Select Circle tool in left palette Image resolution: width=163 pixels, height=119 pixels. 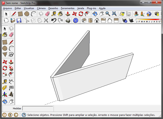[x=5, y=48]
